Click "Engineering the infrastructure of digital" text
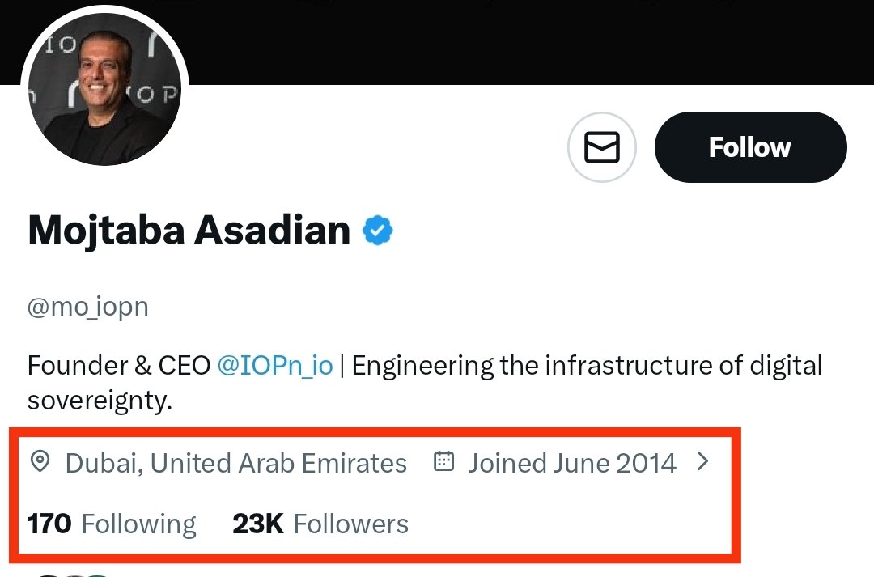The image size is (874, 577). pos(587,366)
